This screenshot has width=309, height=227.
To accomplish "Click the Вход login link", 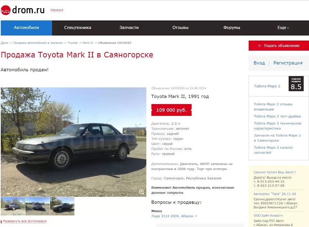I will (x=259, y=63).
